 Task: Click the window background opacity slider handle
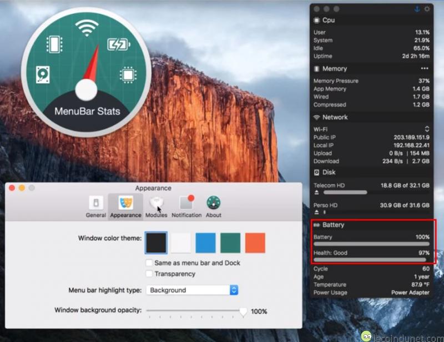243,311
